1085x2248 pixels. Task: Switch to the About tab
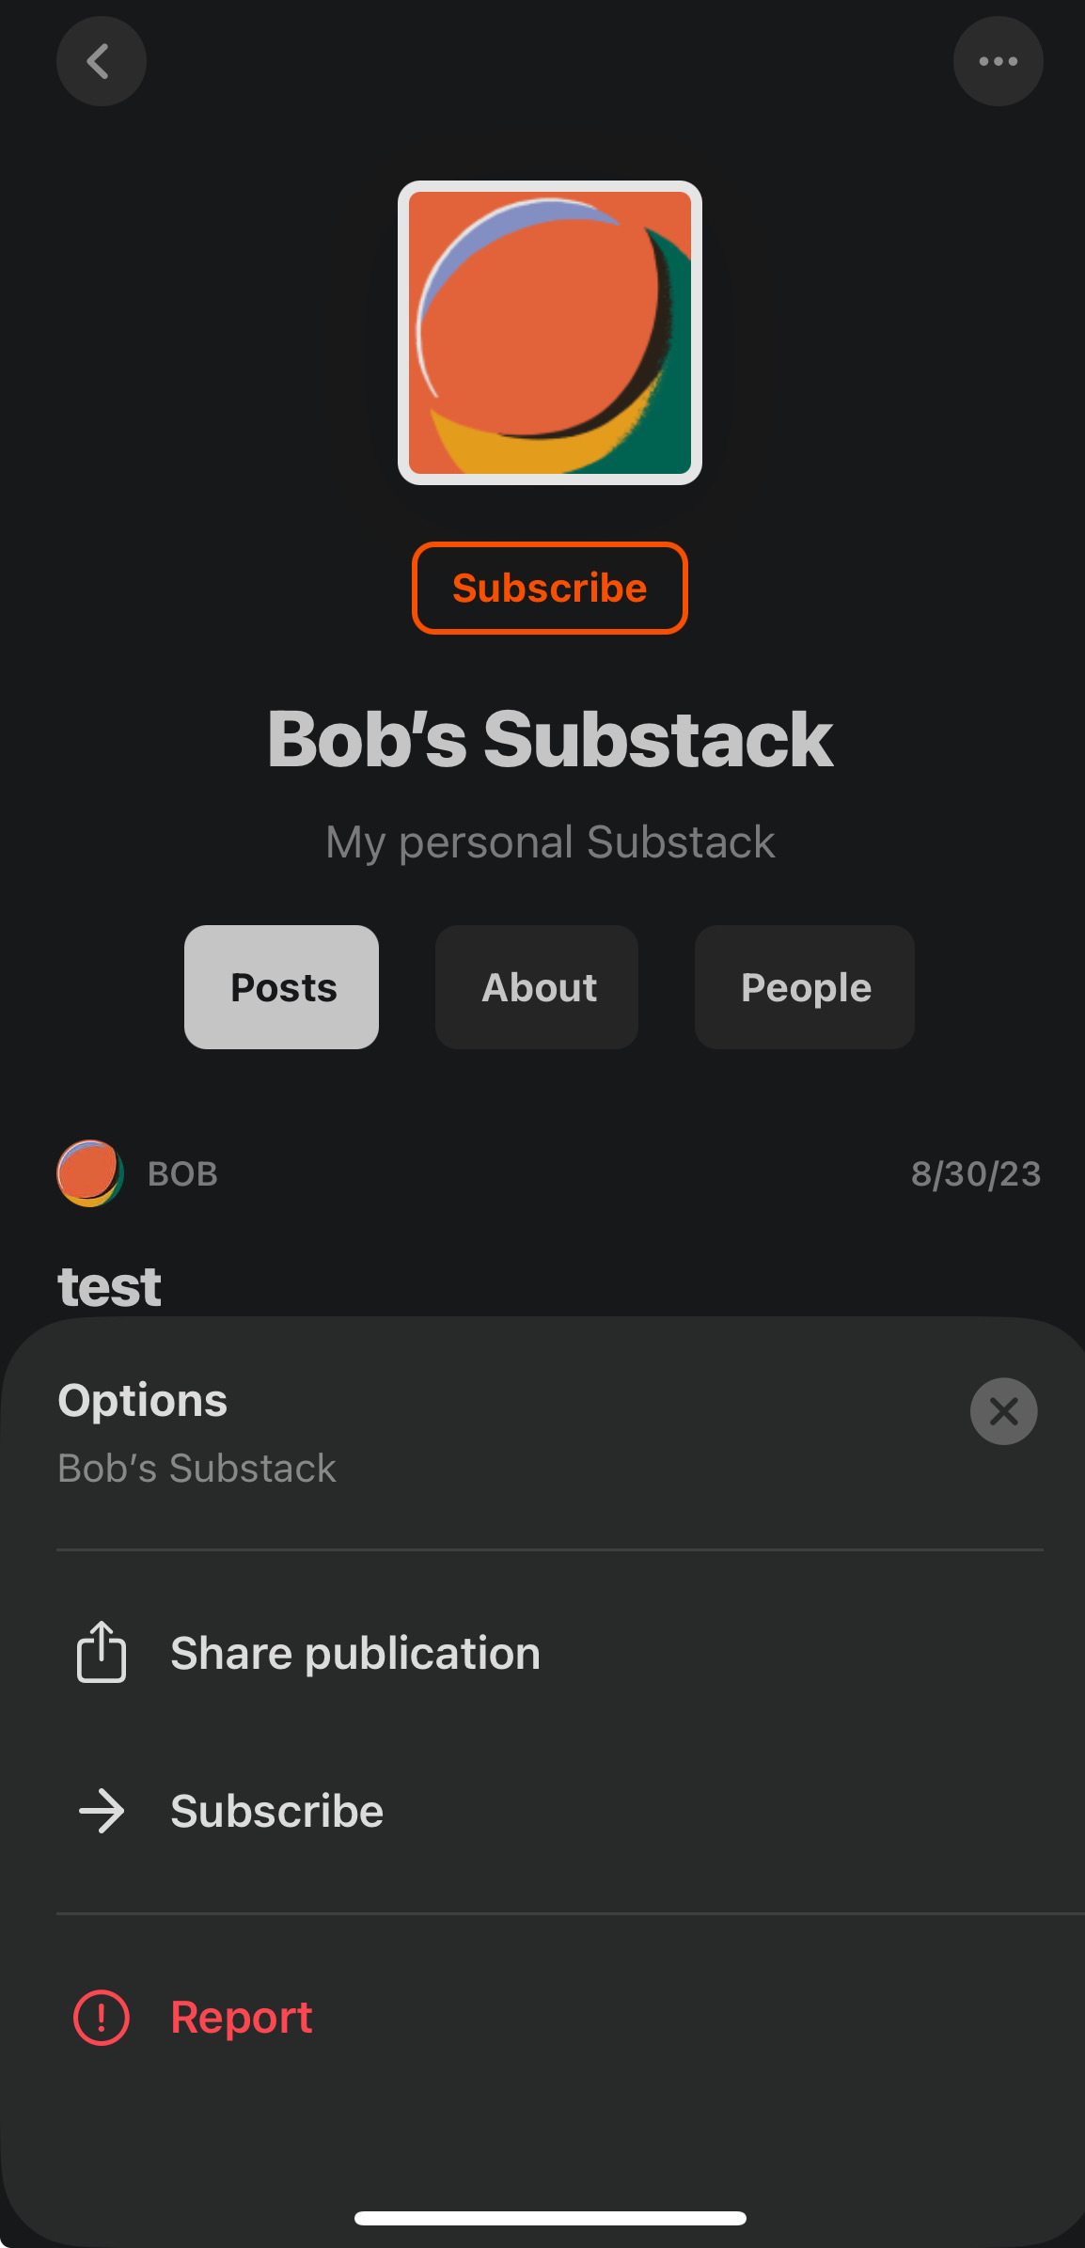click(537, 987)
